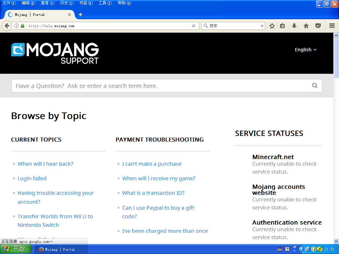
Task: Open the 帮助 (Help) menu
Action: pos(124,3)
